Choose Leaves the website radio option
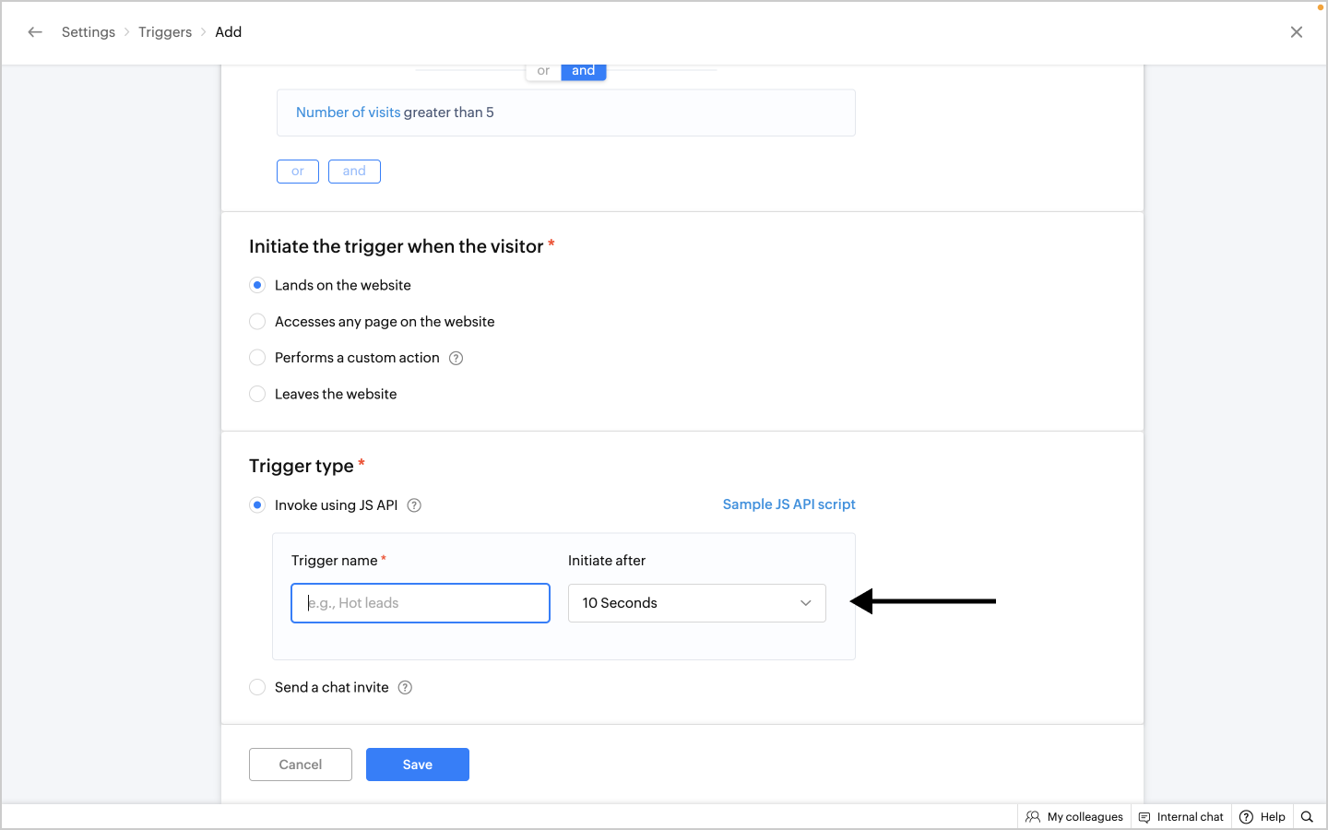 tap(257, 394)
